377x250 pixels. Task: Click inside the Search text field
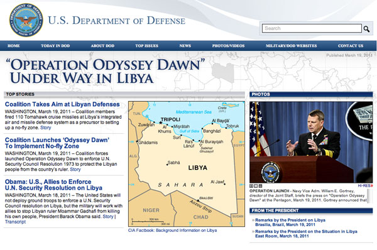click(x=312, y=28)
